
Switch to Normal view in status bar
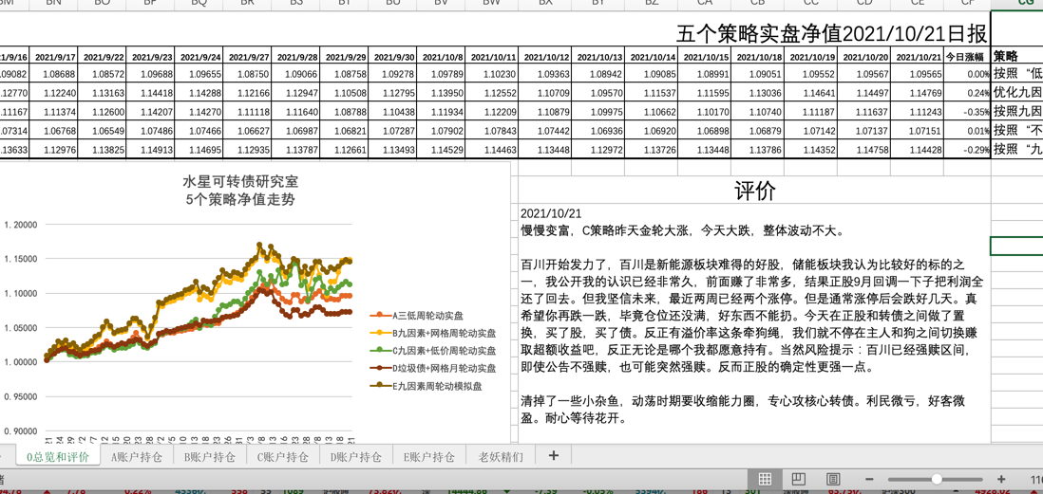[x=765, y=479]
